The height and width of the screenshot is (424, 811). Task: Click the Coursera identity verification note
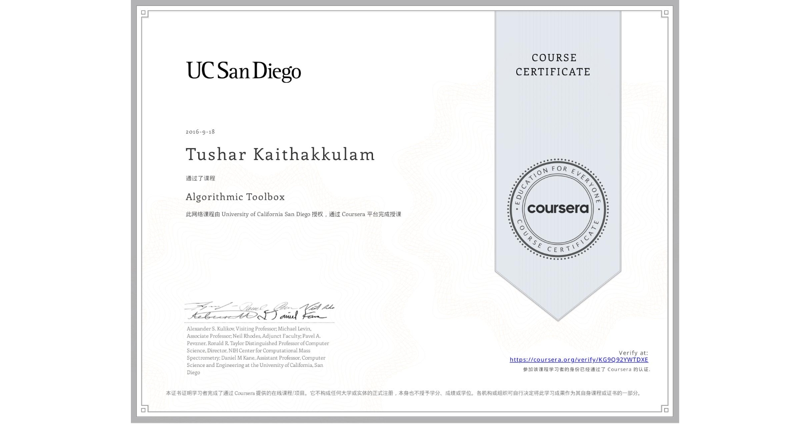coord(587,369)
